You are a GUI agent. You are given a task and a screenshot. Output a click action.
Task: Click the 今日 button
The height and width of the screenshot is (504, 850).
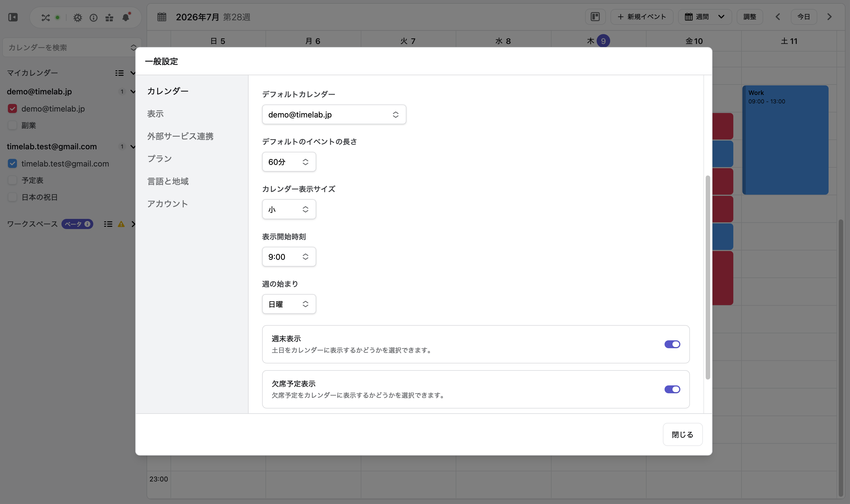803,17
